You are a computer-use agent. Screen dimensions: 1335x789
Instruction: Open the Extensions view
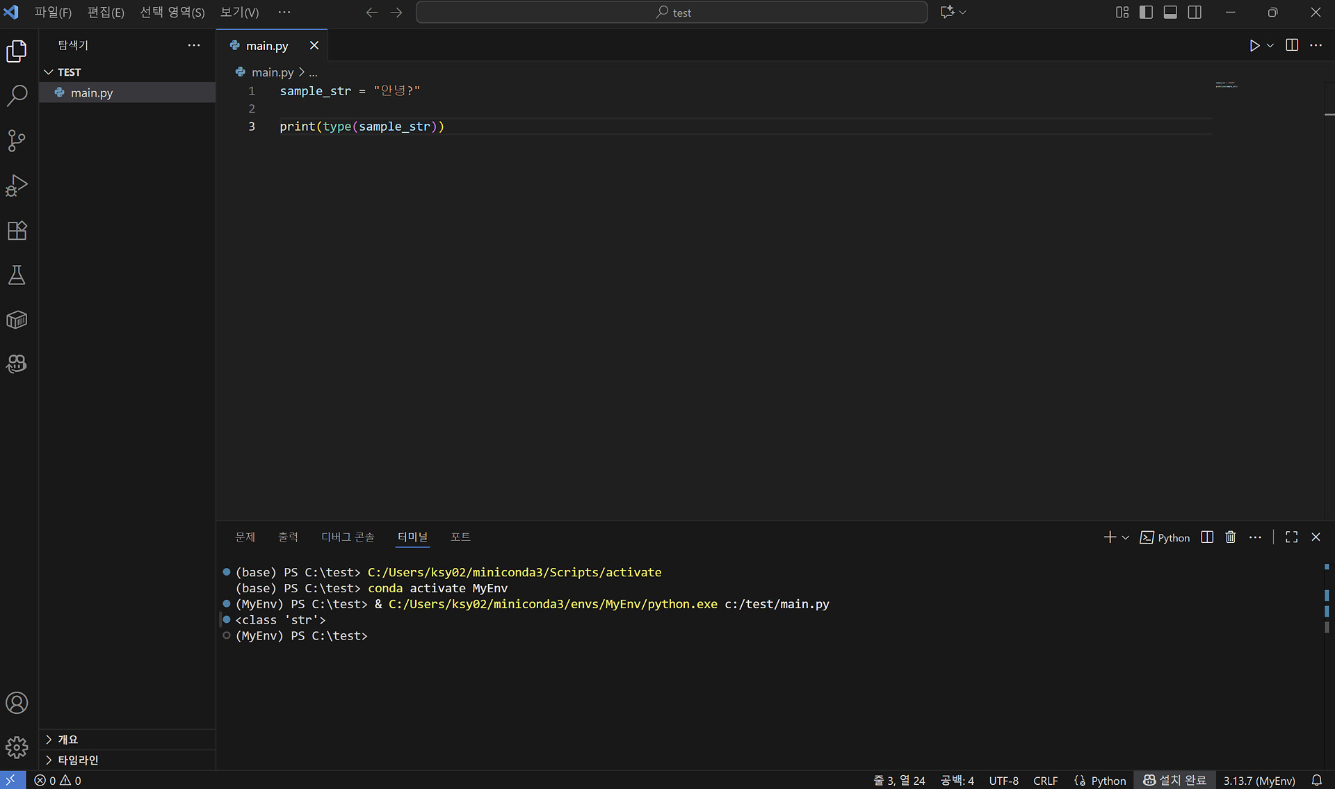[x=17, y=231]
